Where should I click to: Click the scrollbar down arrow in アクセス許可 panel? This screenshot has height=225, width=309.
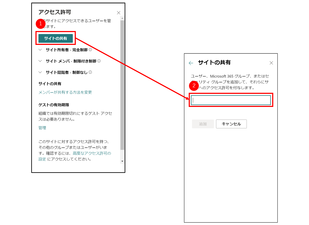point(122,161)
